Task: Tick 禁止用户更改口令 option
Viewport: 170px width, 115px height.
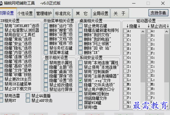Action: click(x=80, y=89)
